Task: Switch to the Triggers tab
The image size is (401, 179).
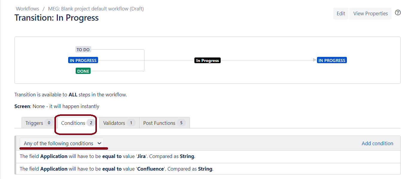Action: coord(35,123)
